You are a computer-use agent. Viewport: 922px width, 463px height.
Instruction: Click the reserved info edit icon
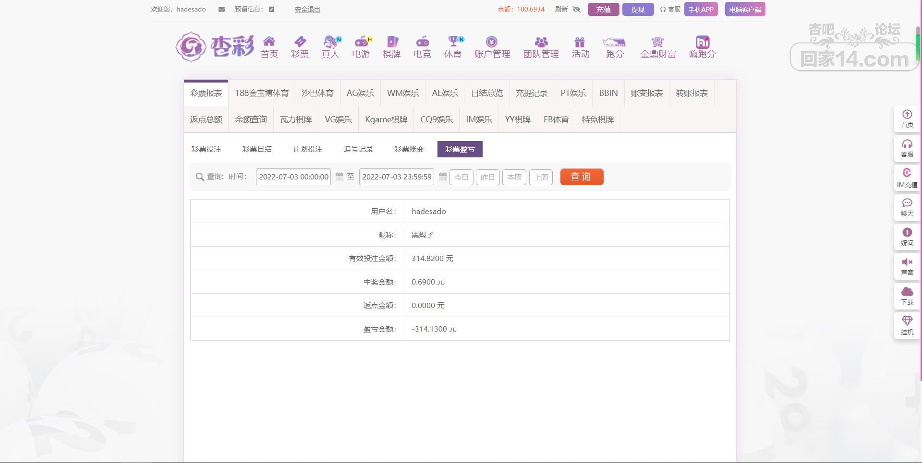(x=271, y=10)
